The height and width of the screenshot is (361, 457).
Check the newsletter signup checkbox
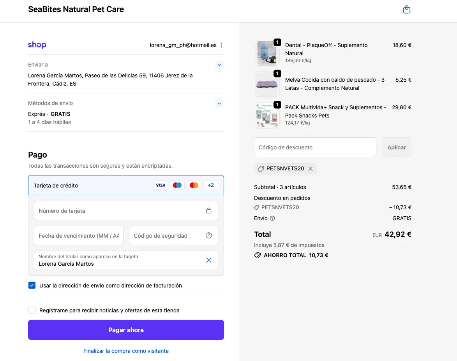point(32,310)
